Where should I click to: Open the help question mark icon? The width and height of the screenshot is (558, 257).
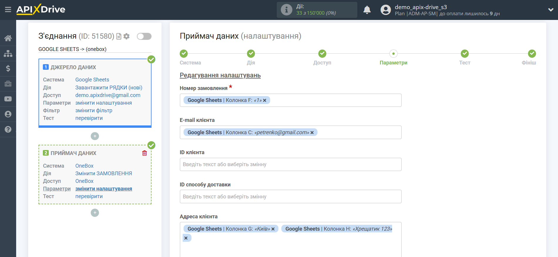point(8,130)
